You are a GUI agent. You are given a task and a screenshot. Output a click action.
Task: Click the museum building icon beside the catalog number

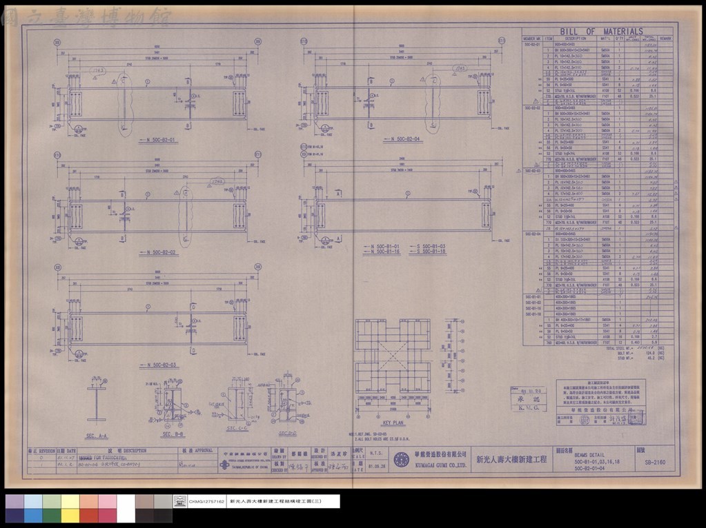point(179,501)
